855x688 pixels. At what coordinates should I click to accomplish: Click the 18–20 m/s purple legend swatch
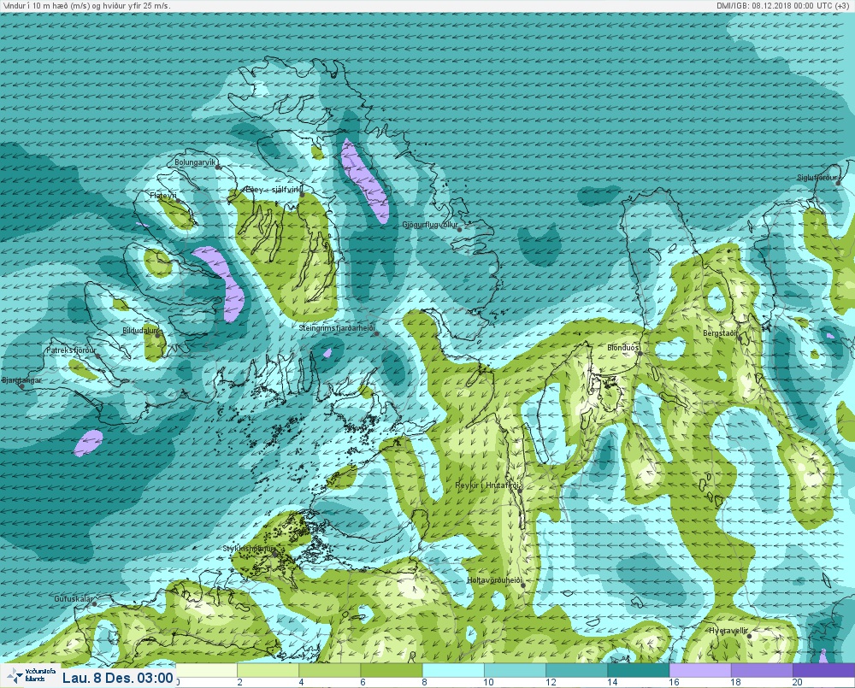761,670
